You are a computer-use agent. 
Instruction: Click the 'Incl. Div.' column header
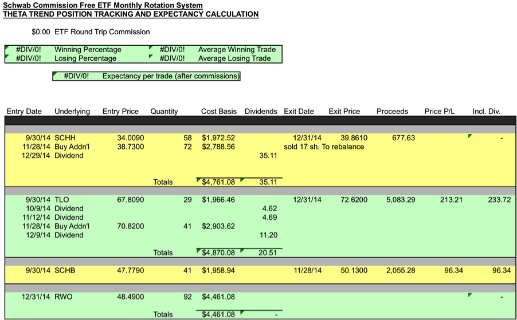pos(487,111)
